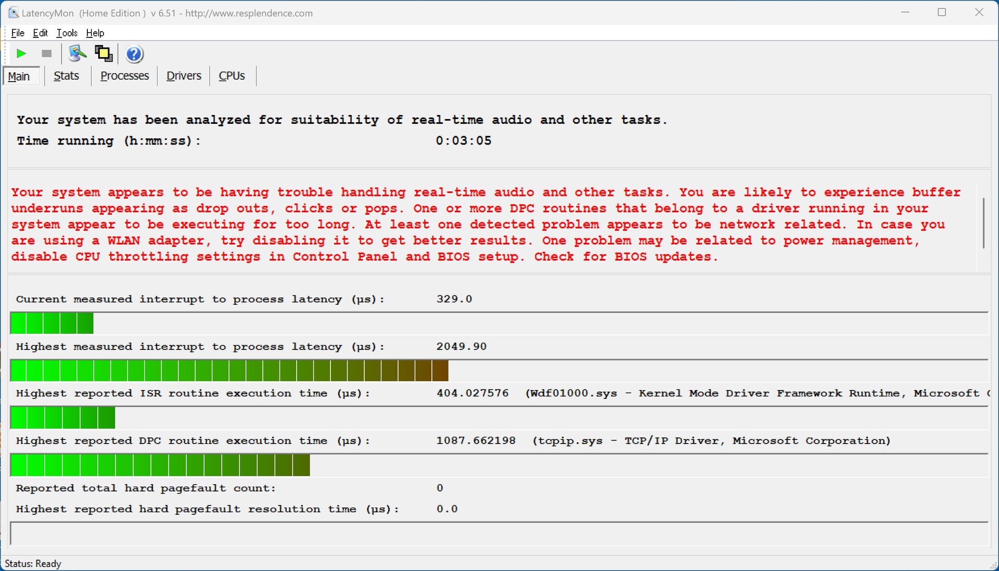Screen dimensions: 999x571
Task: Switch to the Drivers tab
Action: coord(184,76)
